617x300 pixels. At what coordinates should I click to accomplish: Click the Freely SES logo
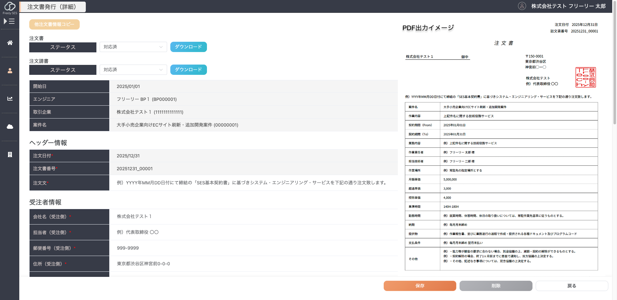(x=10, y=7)
